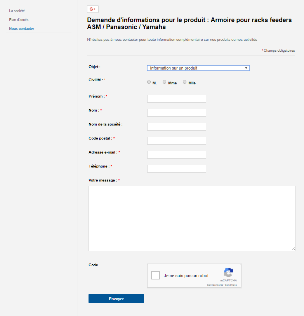Image resolution: width=304 pixels, height=316 pixels.
Task: Click the Objet dropdown arrow
Action: tap(246, 68)
